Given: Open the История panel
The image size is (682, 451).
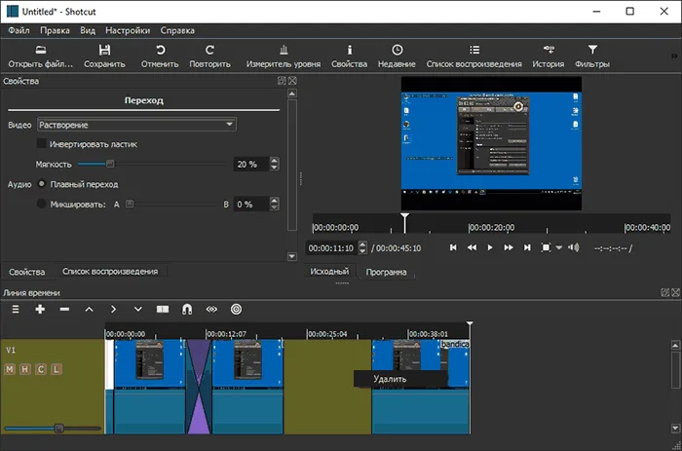Looking at the screenshot, I should (549, 56).
